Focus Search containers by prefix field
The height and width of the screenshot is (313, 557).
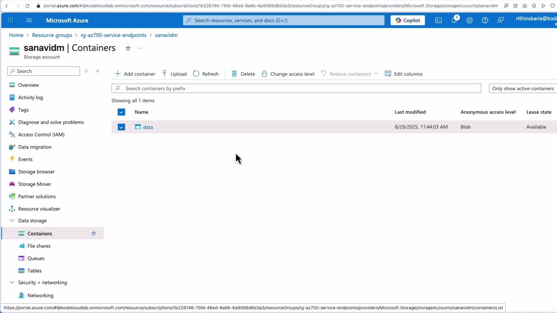[x=296, y=88]
